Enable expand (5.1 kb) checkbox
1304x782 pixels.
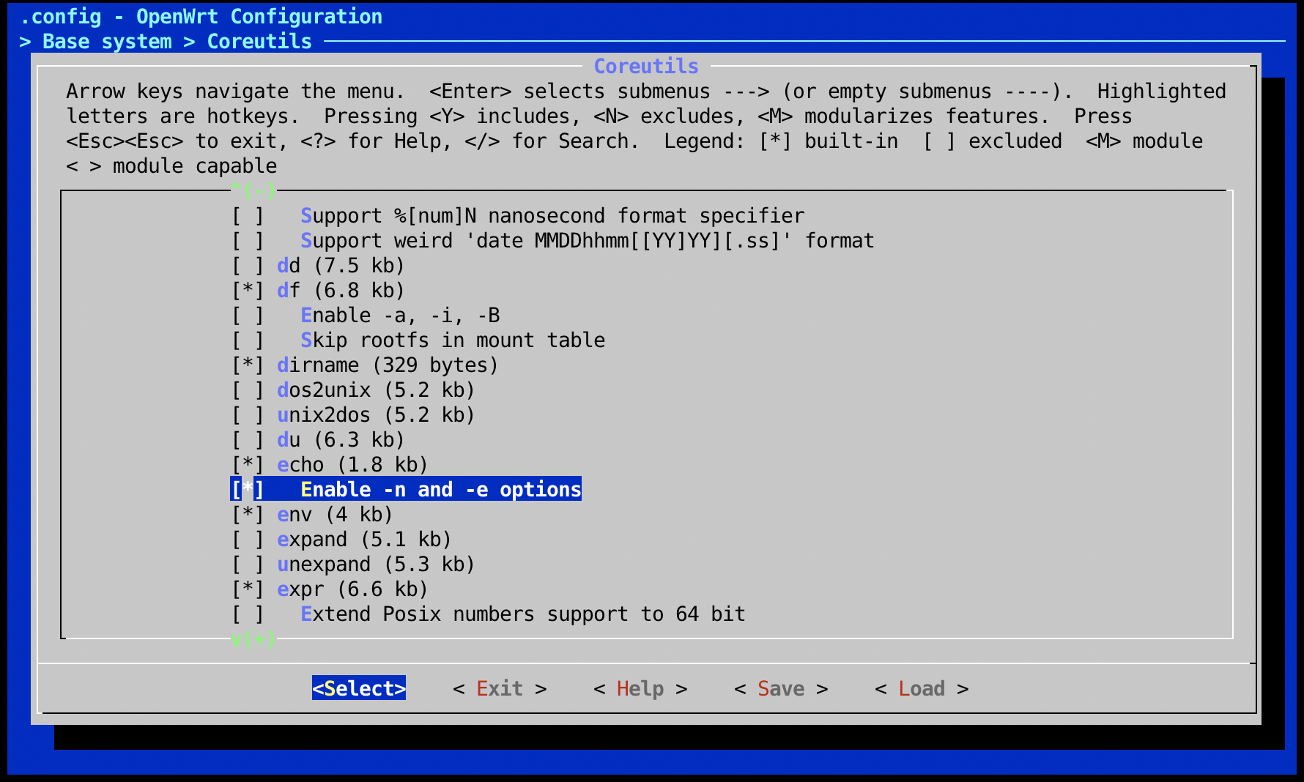click(x=248, y=540)
